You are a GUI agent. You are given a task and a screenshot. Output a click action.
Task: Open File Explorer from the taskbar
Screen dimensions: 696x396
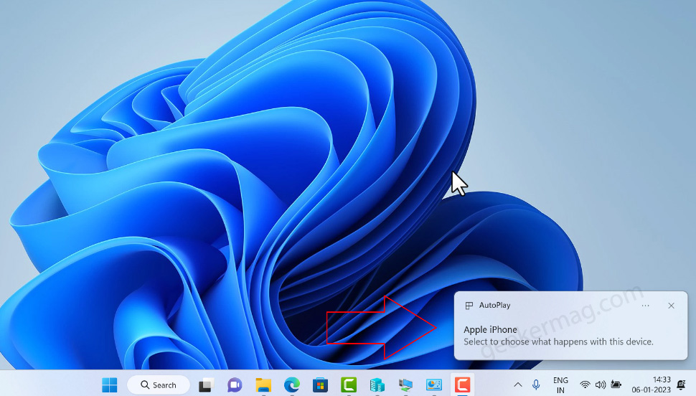(x=263, y=385)
